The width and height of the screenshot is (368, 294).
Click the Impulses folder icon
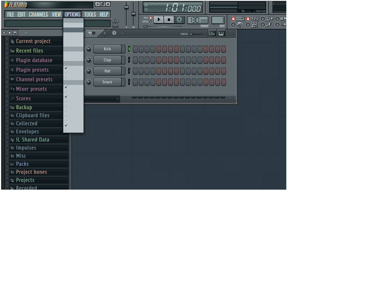pos(13,148)
